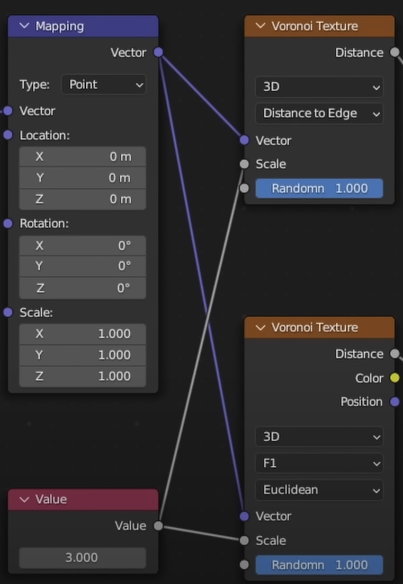Collapse the top Voronoi Texture node
Viewport: 403px width, 584px height.
(260, 26)
